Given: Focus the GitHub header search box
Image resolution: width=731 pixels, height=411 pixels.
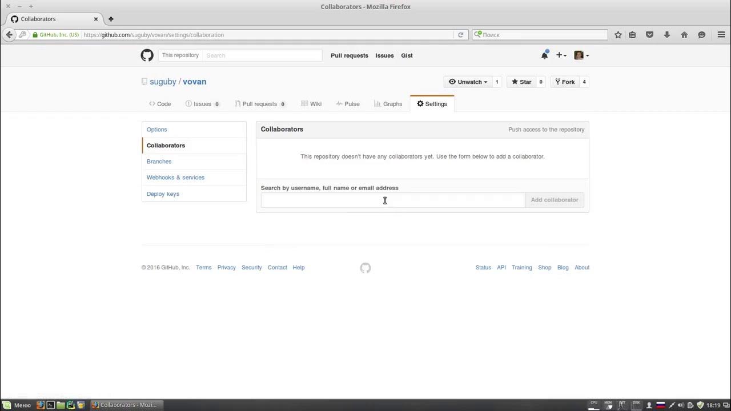Looking at the screenshot, I should (x=263, y=55).
